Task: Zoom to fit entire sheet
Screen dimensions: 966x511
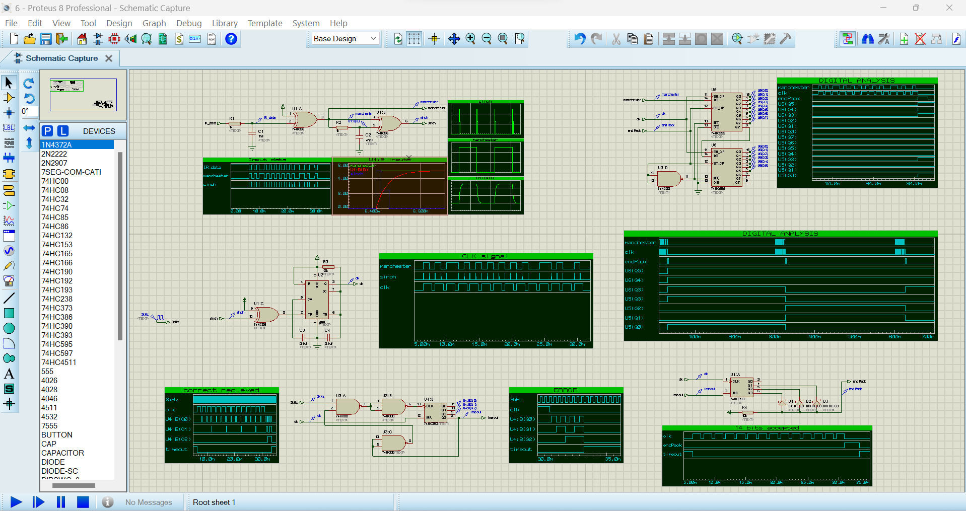Action: pos(503,39)
